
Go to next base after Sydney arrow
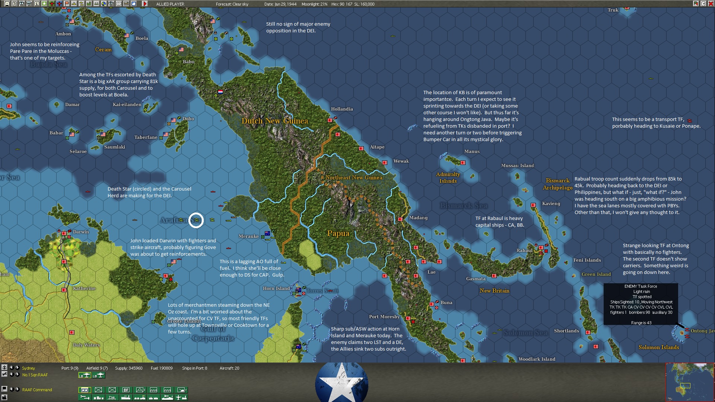[x=18, y=368]
